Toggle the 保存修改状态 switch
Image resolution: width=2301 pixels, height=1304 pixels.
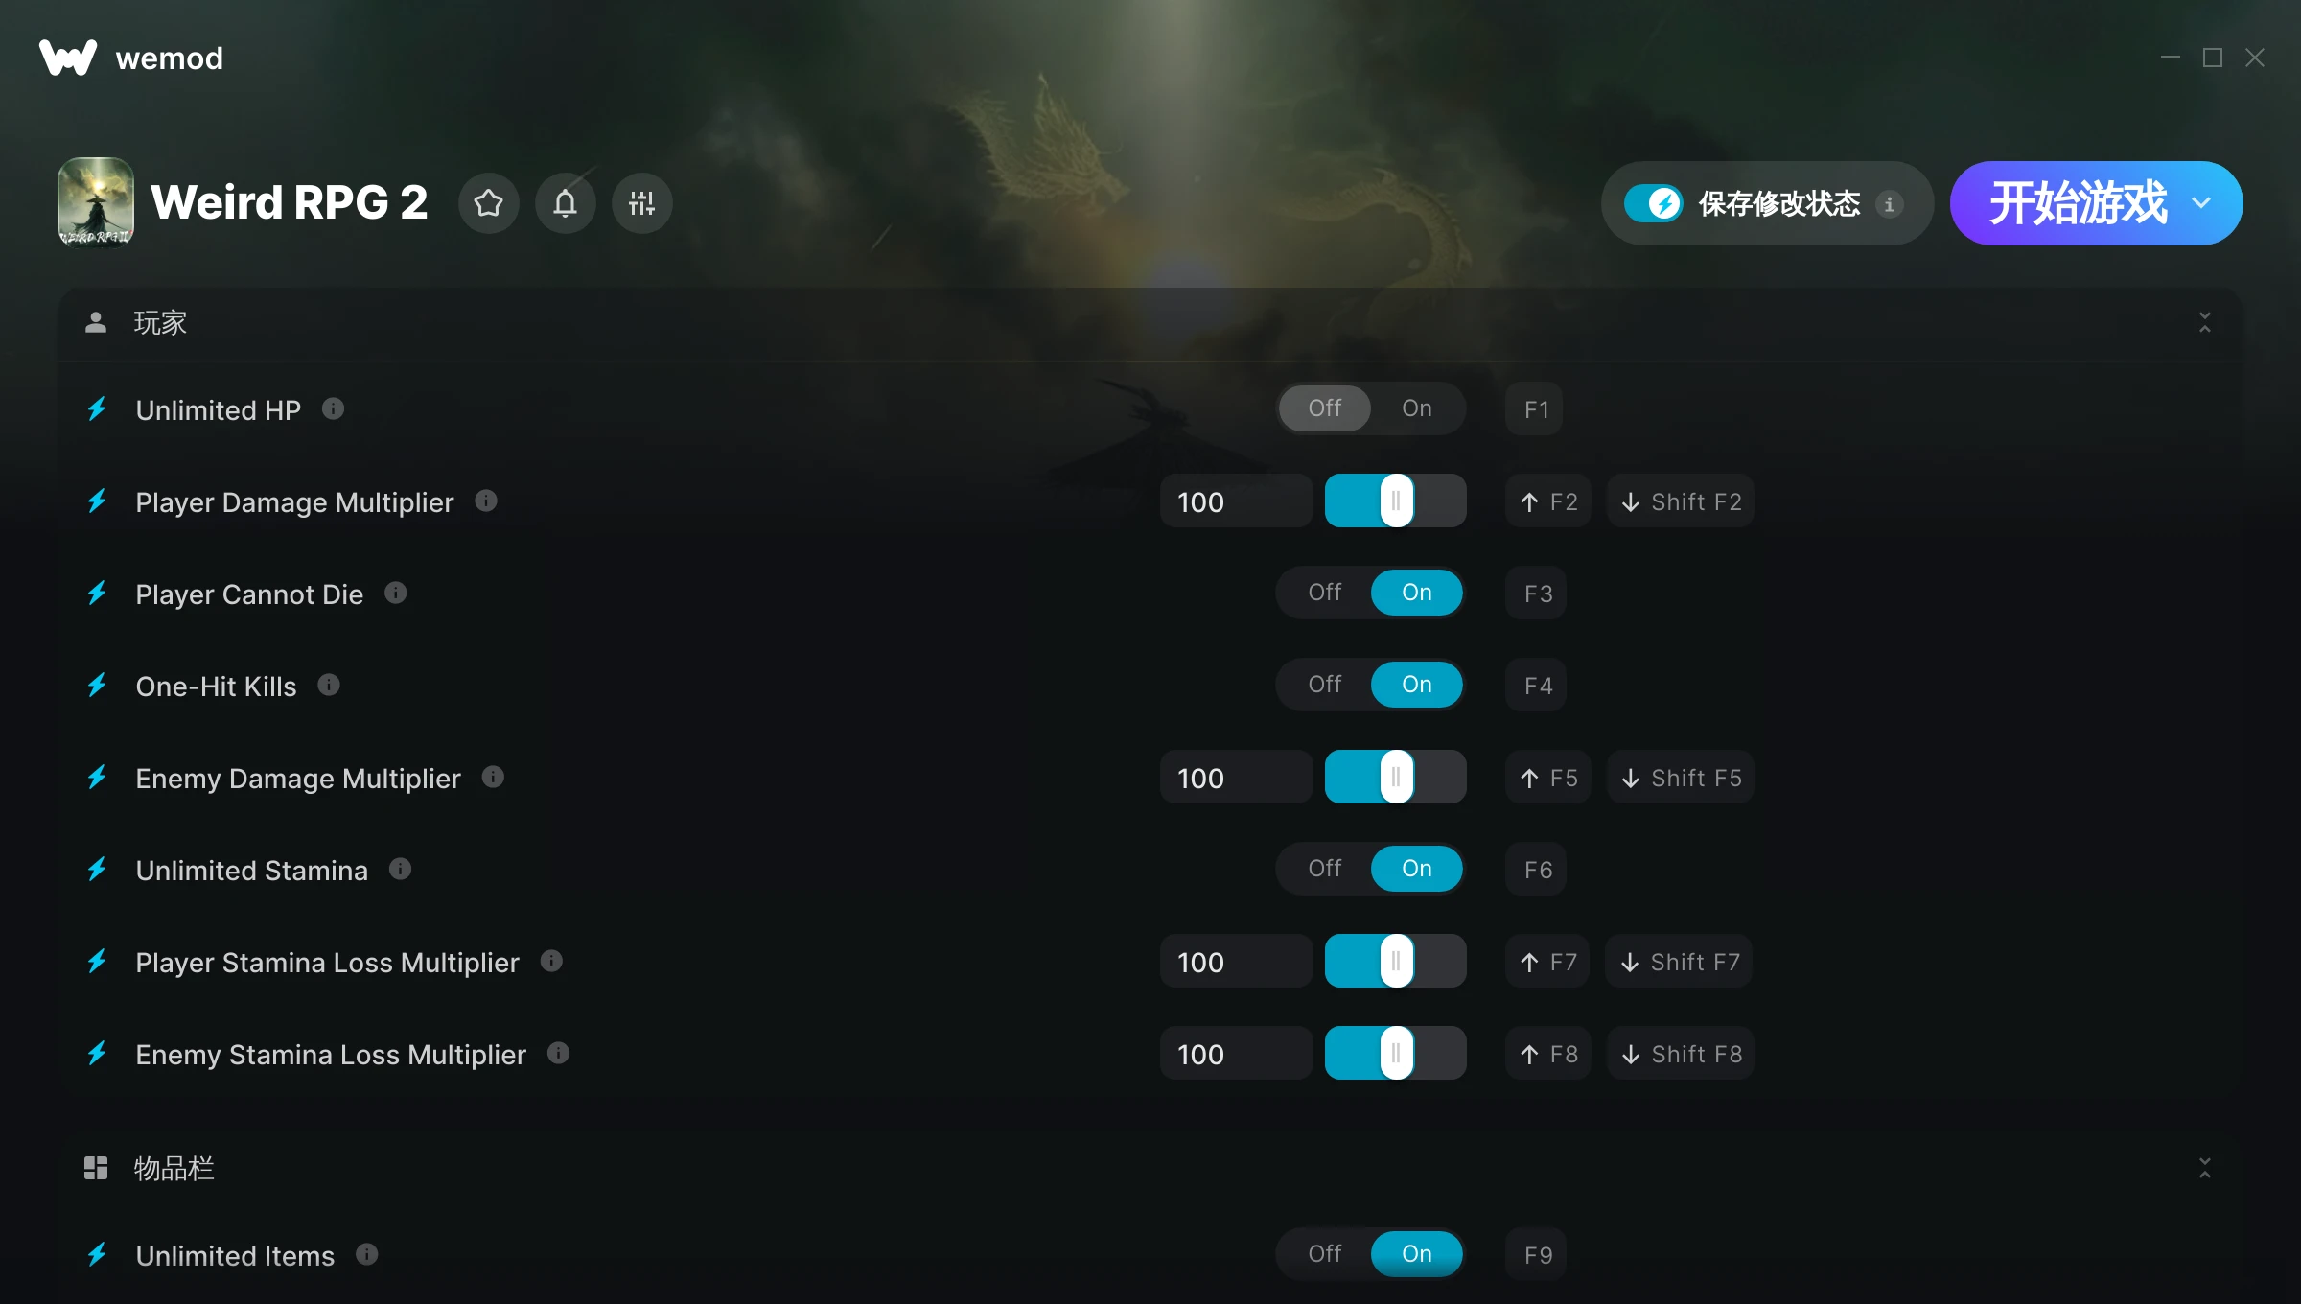1653,203
